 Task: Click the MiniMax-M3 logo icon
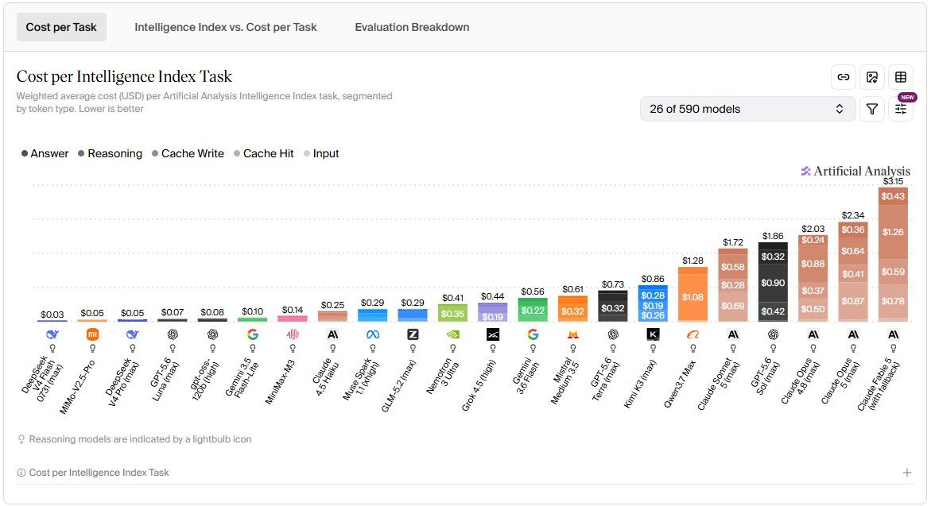(293, 334)
